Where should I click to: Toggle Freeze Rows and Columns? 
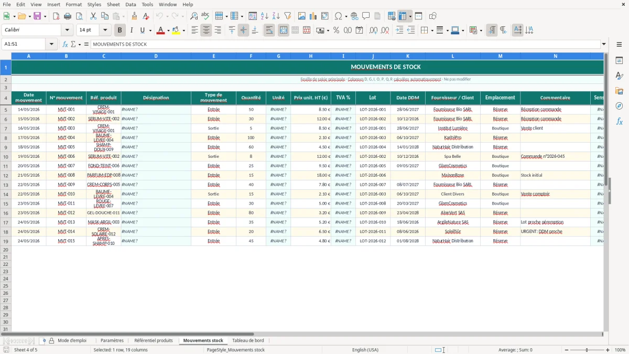click(x=403, y=16)
